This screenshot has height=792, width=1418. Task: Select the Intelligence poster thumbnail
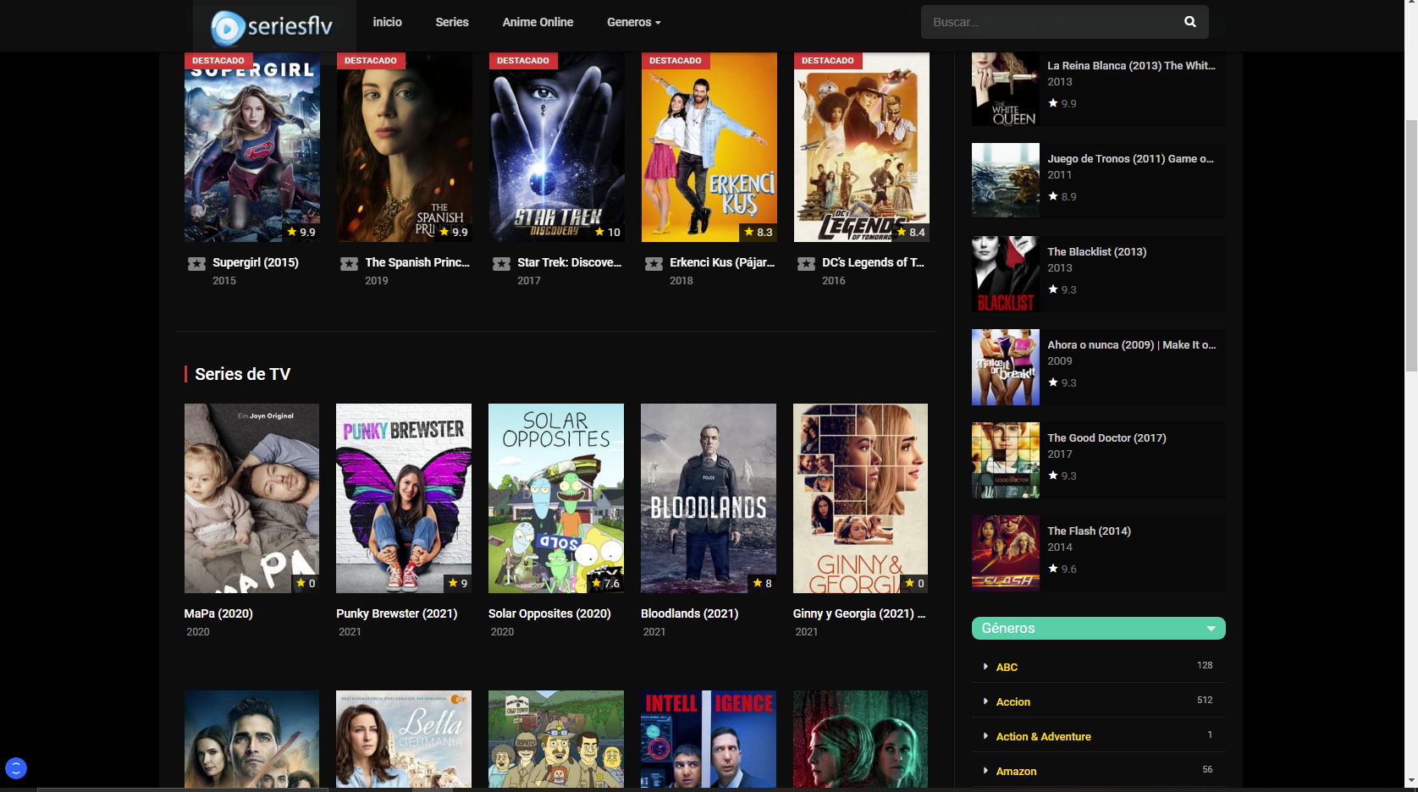pyautogui.click(x=709, y=740)
